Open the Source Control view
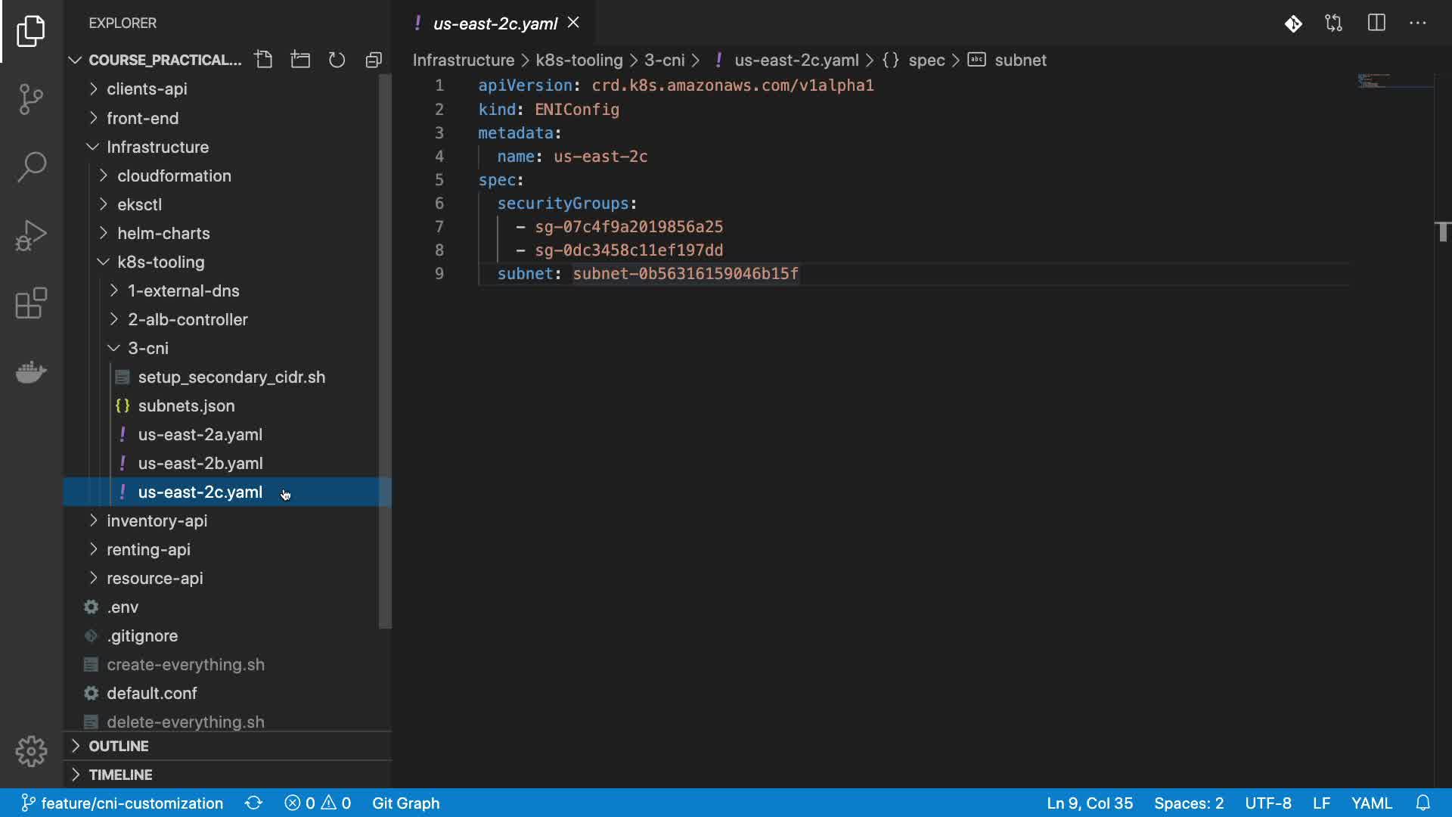This screenshot has width=1452, height=817. [31, 98]
